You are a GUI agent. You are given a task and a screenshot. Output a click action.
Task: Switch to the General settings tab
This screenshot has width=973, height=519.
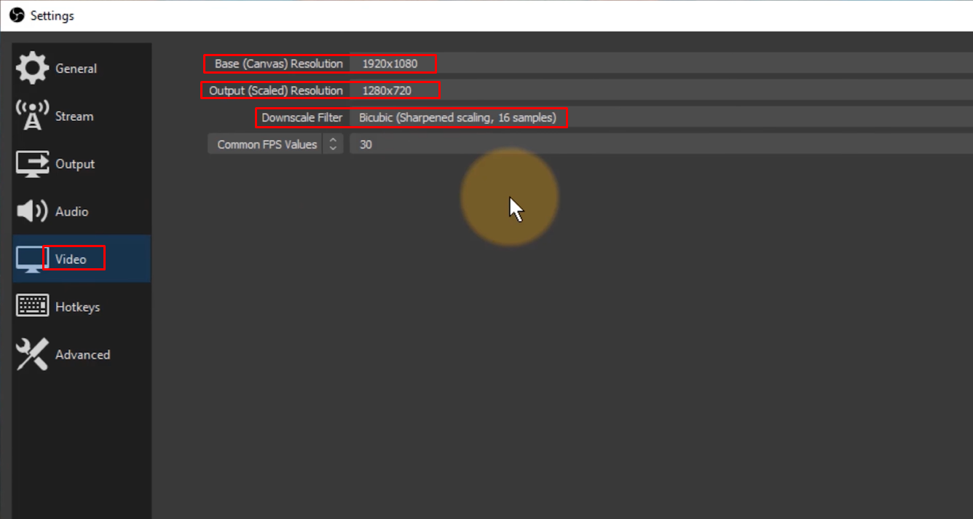[x=76, y=67]
